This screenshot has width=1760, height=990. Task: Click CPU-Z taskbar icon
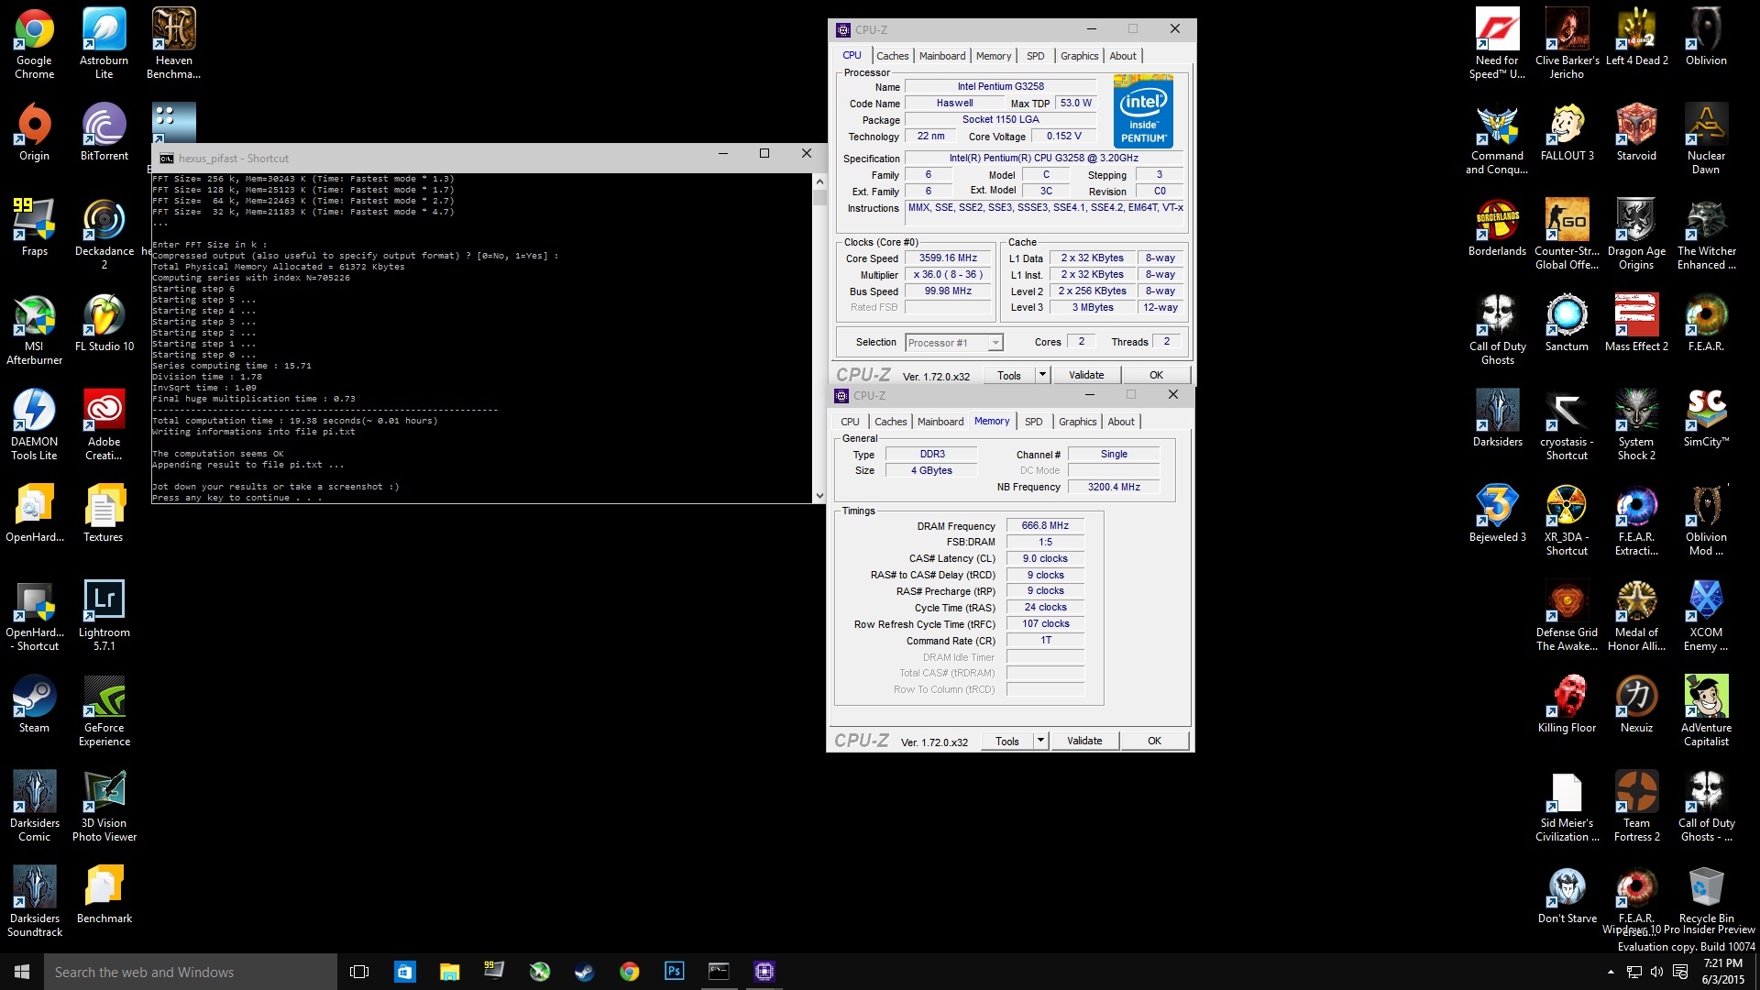pos(764,972)
